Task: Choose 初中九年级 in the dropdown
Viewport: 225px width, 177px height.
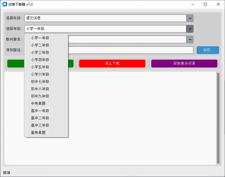Action: (x=39, y=96)
